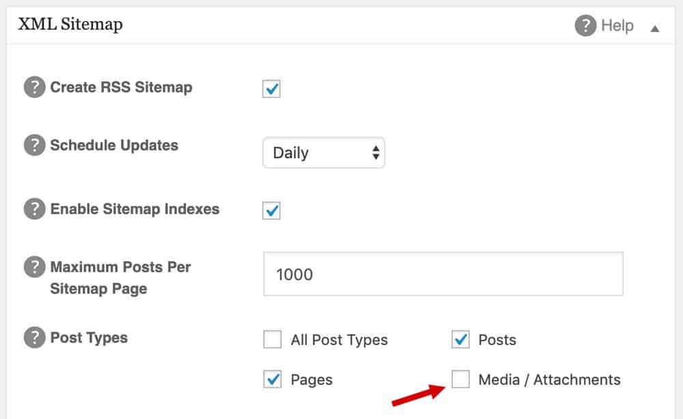Open the Schedule Updates Daily dropdown
The height and width of the screenshot is (419, 683).
pos(324,153)
